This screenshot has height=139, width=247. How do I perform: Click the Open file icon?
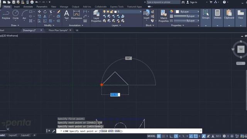[9, 2]
